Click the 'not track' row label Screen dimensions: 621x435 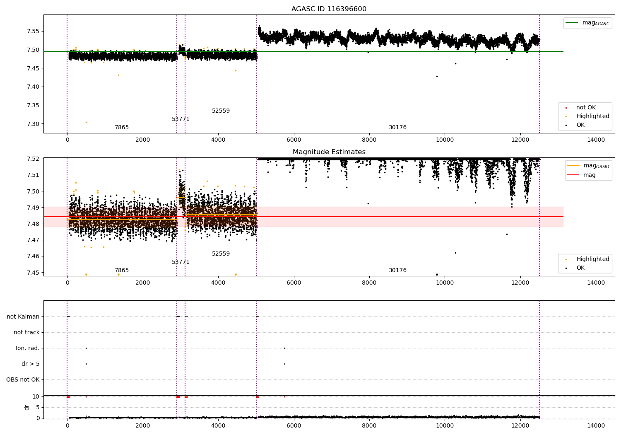pyautogui.click(x=26, y=333)
